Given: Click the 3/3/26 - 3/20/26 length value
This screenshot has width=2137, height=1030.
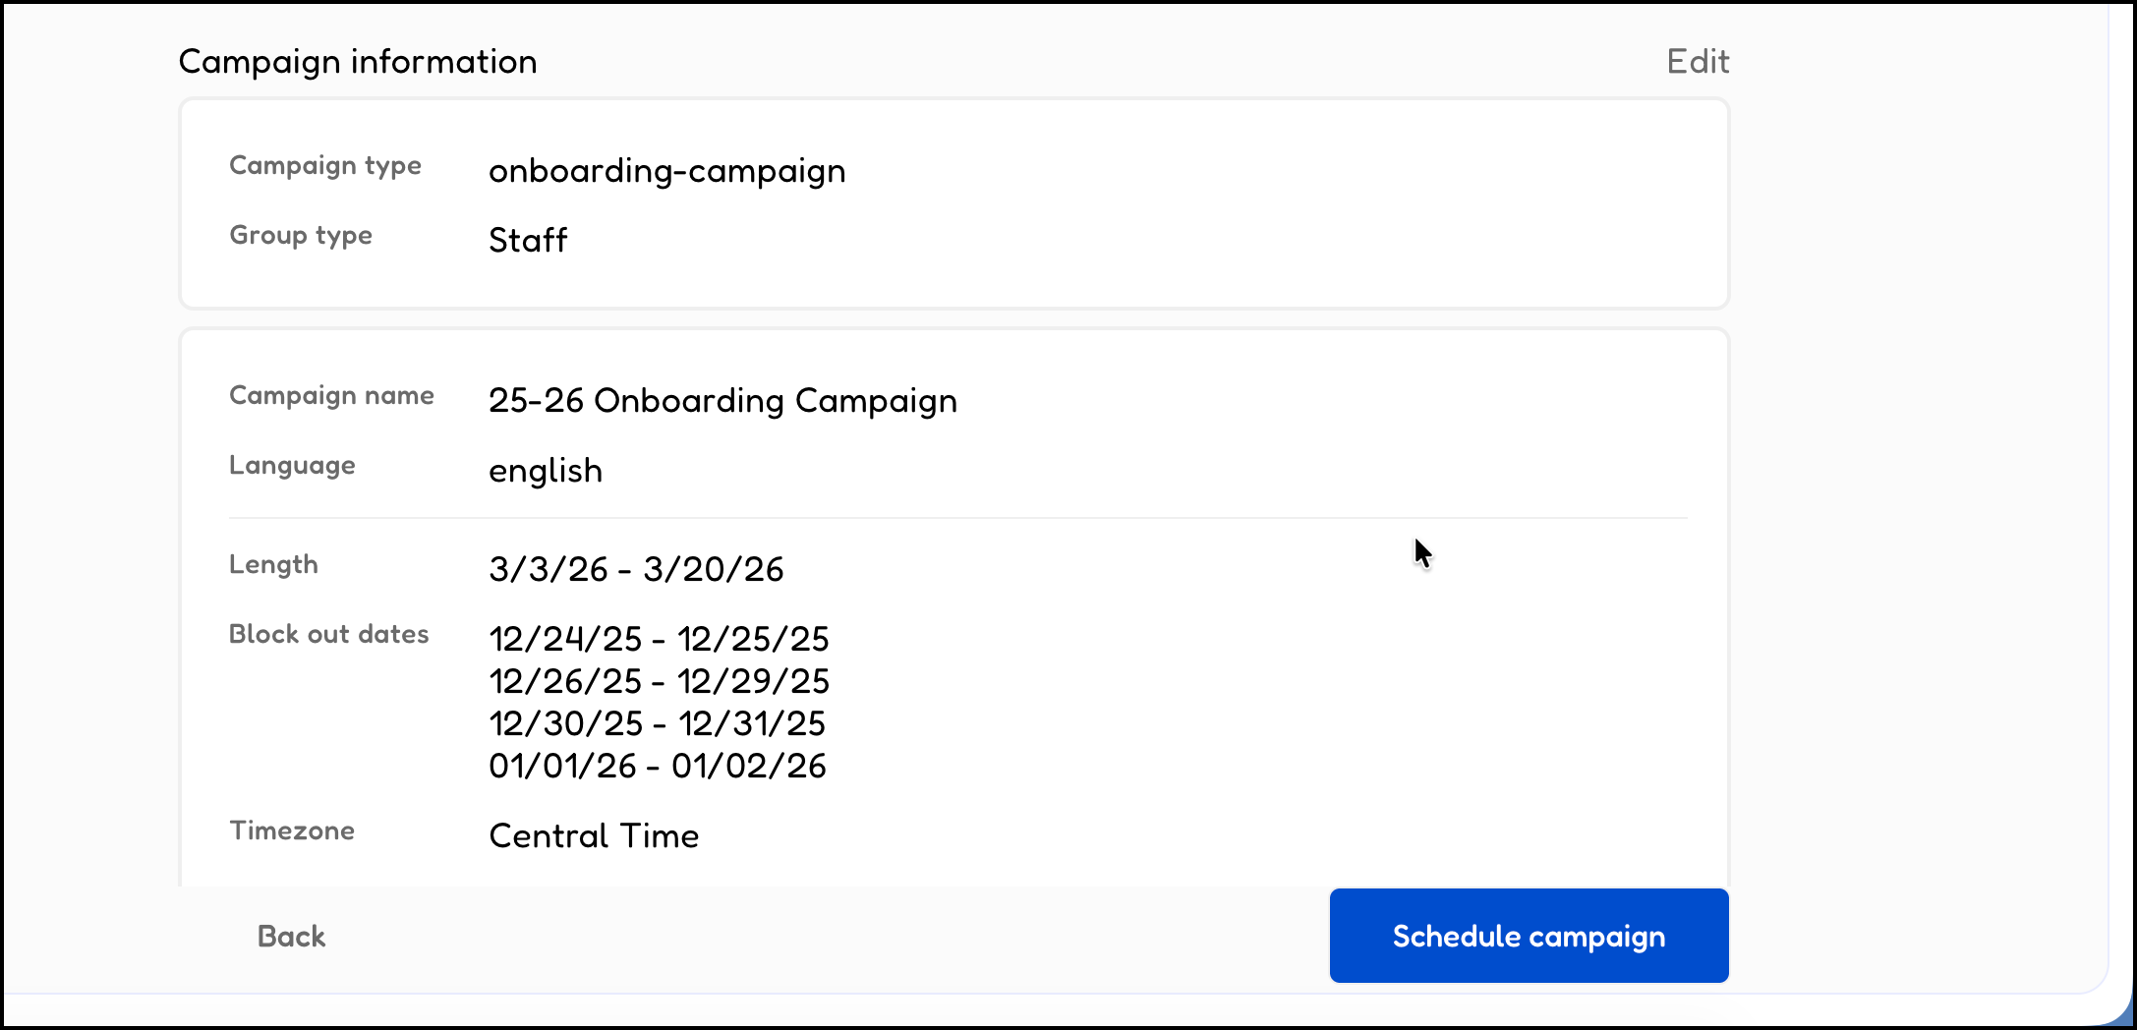Looking at the screenshot, I should [x=636, y=570].
